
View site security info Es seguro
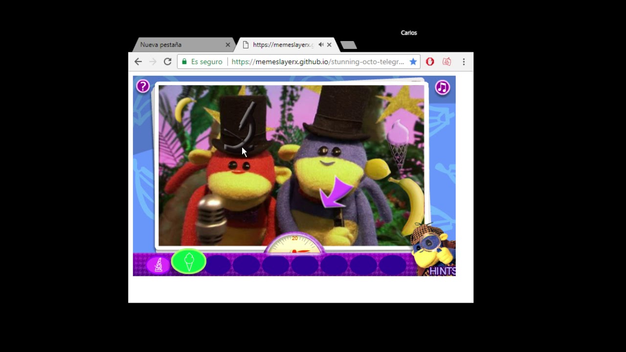(x=202, y=62)
